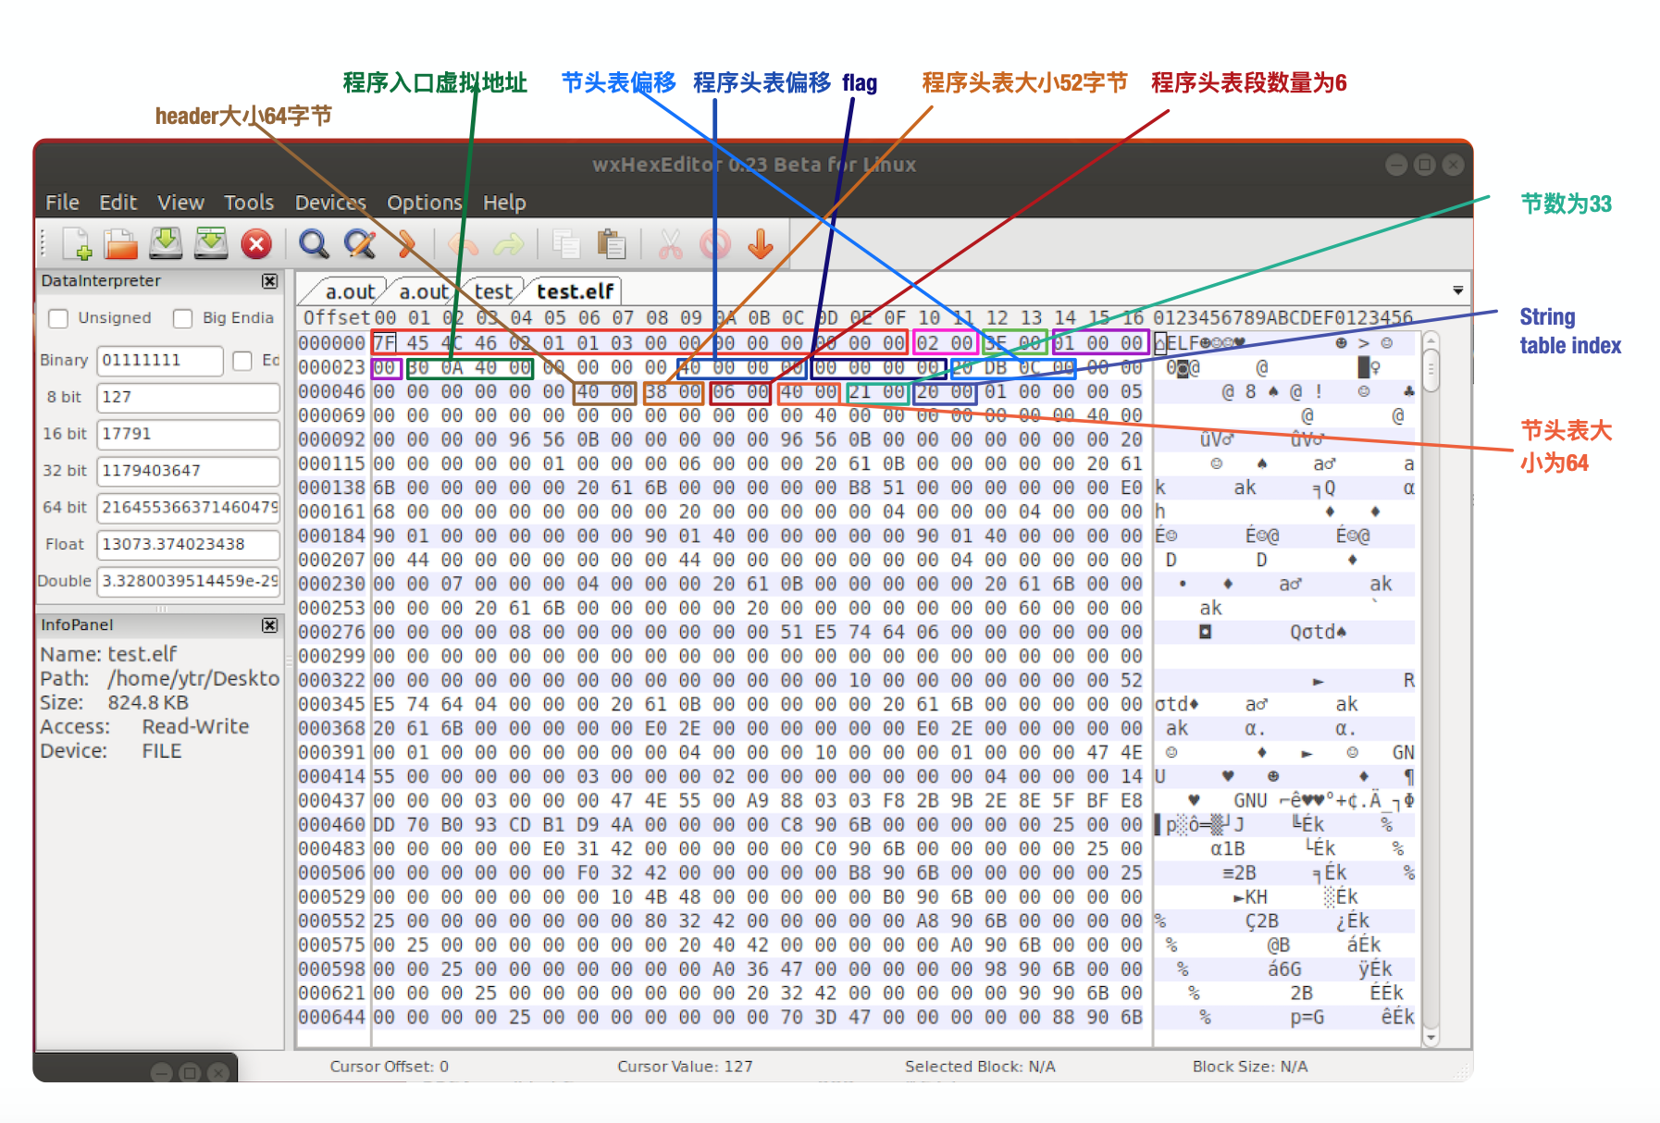Cut selected bytes with the scissors icon

[x=669, y=243]
